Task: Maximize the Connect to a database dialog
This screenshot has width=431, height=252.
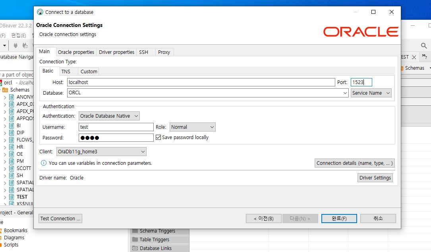Action: [373, 12]
